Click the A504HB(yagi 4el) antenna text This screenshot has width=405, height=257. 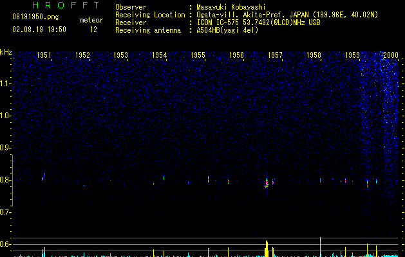[x=227, y=30]
